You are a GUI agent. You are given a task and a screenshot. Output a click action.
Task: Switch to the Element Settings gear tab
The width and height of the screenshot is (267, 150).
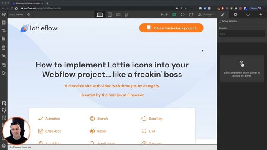(x=235, y=15)
